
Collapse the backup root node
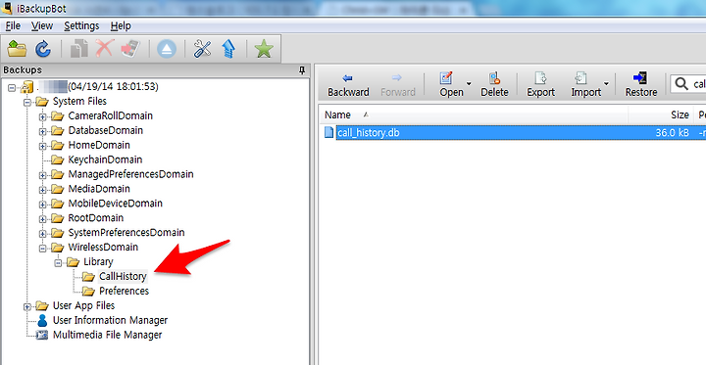coord(12,87)
